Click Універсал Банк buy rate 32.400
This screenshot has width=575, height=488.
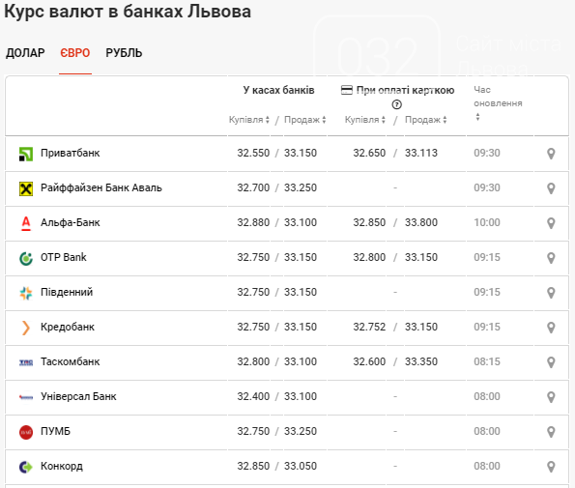(253, 397)
